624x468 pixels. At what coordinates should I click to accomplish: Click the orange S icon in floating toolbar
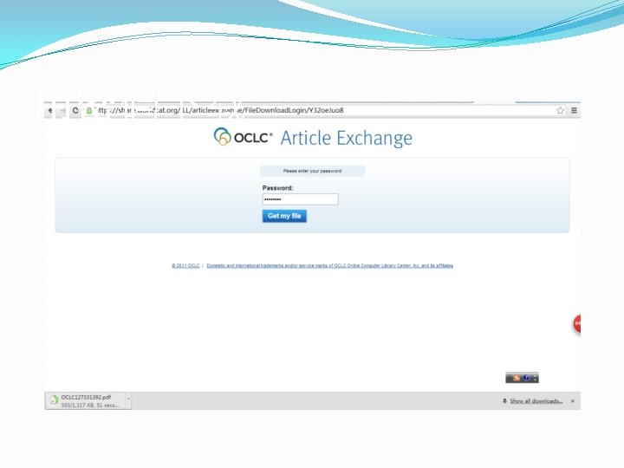click(x=517, y=378)
